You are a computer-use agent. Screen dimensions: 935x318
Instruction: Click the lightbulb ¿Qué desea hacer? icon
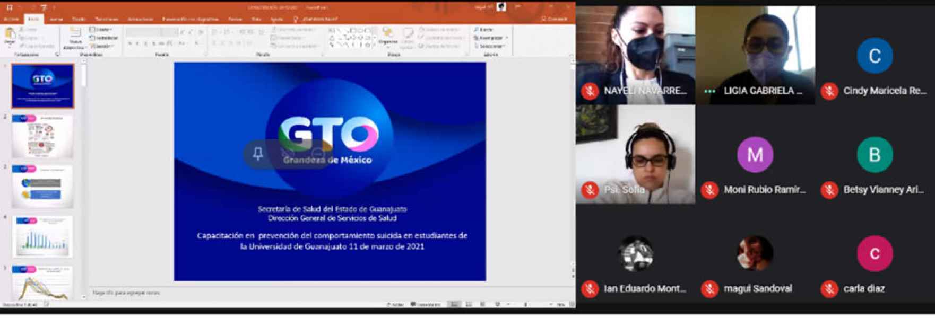[x=296, y=19]
